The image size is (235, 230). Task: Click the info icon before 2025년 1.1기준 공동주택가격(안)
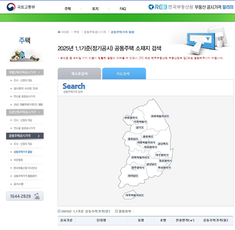click(59, 210)
